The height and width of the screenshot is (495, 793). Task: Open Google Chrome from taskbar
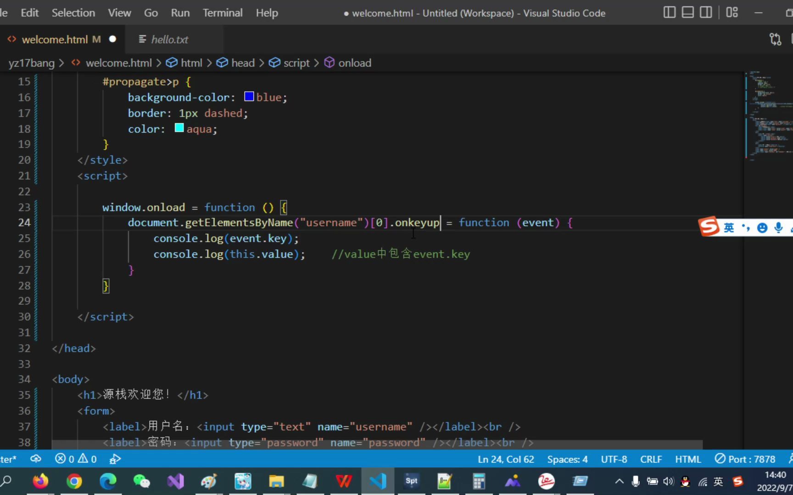click(74, 481)
